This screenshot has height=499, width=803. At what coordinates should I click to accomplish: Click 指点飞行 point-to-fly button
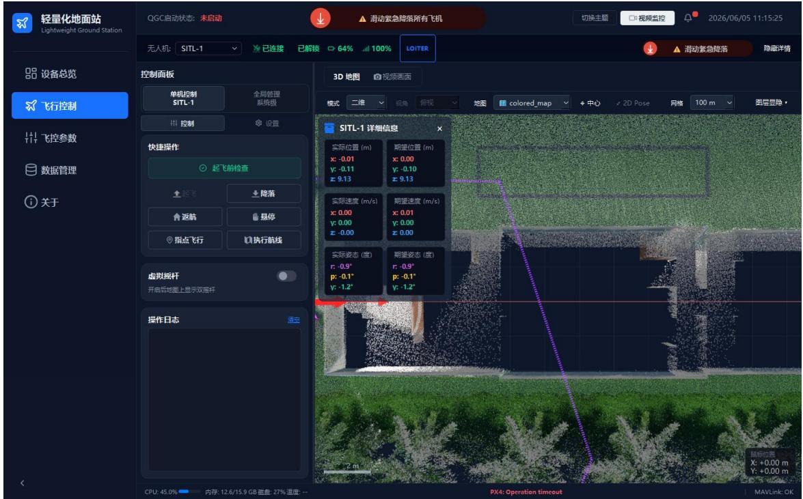pyautogui.click(x=185, y=240)
